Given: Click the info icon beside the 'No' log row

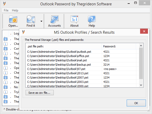Looking at the screenshot, I should coord(6,87).
